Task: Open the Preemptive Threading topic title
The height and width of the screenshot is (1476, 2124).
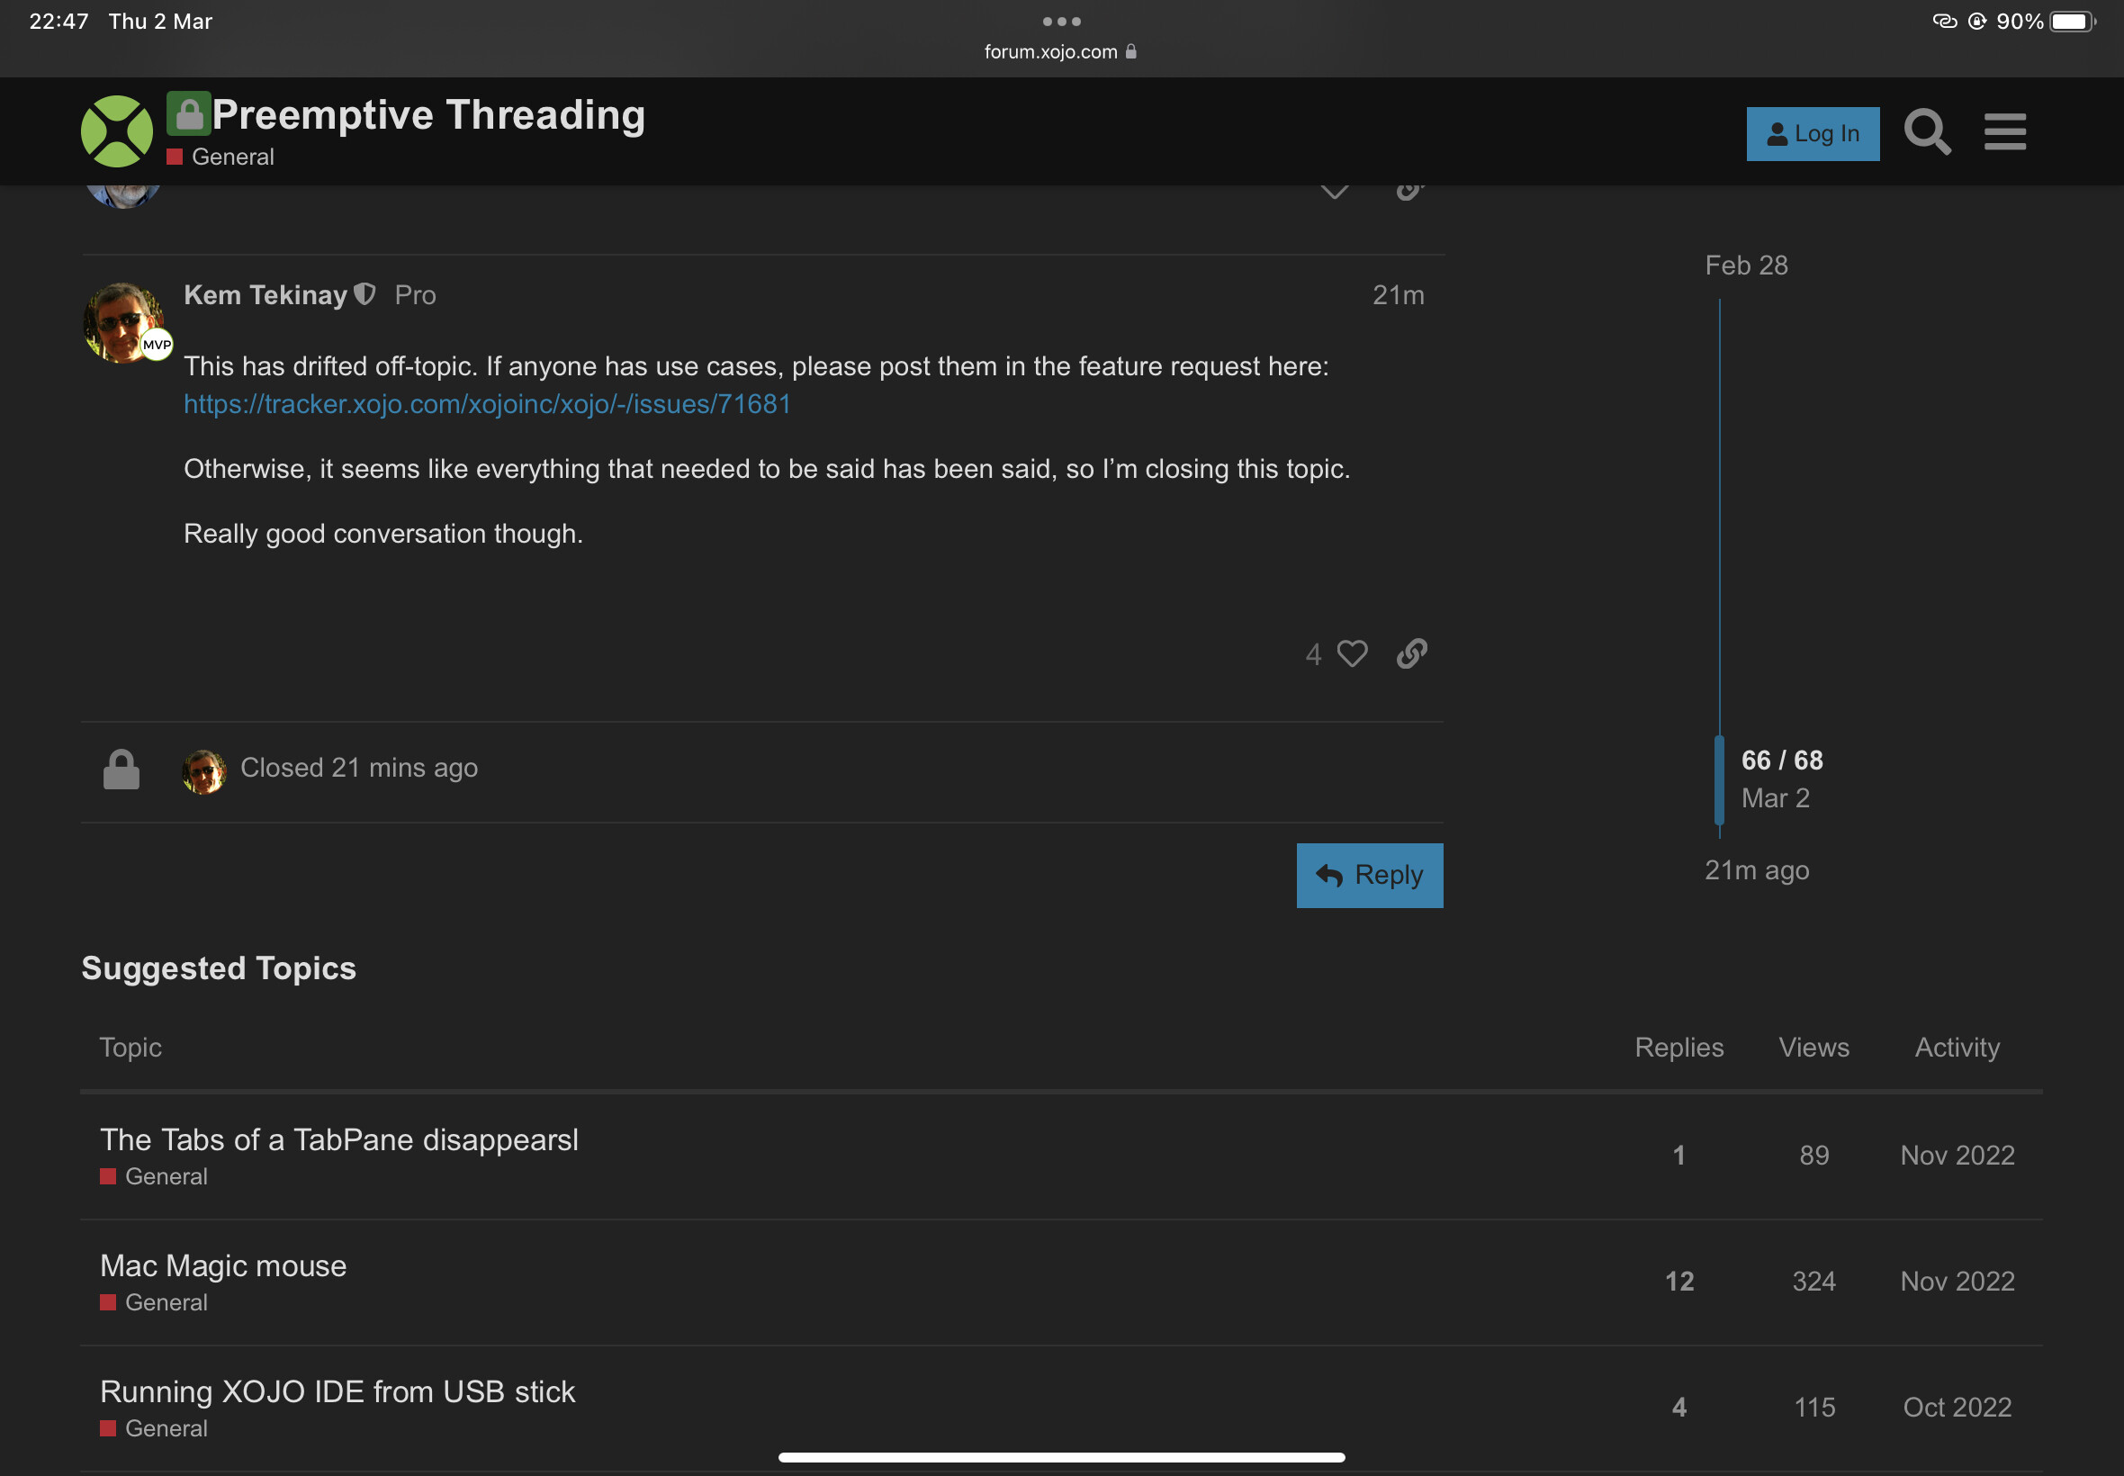Action: (428, 114)
